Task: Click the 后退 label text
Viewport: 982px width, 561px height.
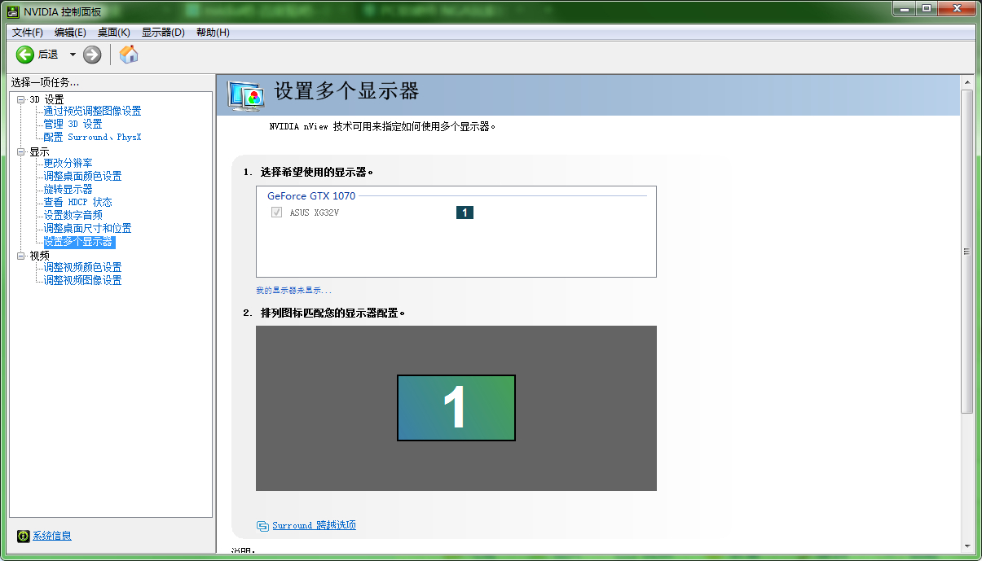Action: click(48, 55)
